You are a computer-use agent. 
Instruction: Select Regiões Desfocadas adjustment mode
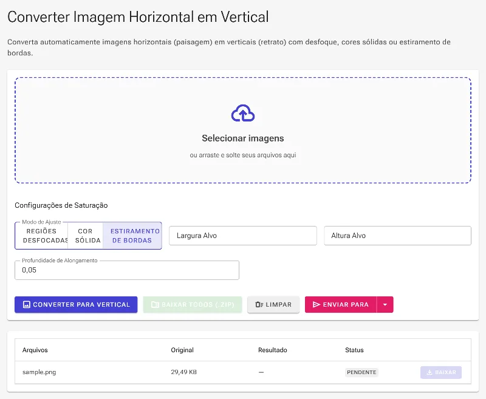point(41,236)
